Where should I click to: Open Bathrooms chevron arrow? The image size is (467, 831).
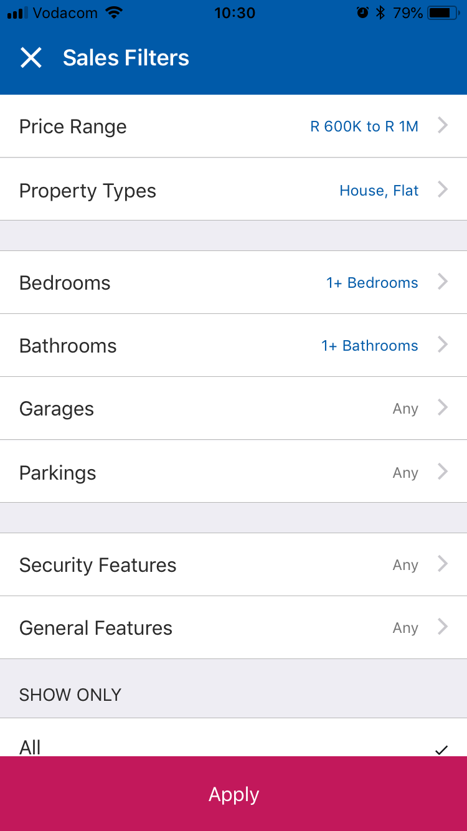[443, 345]
